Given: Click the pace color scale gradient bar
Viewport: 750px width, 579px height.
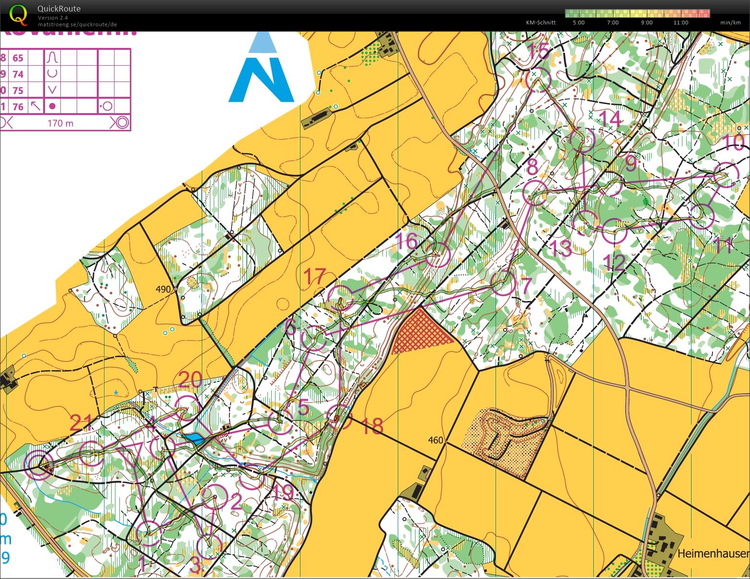Looking at the screenshot, I should click(x=637, y=13).
